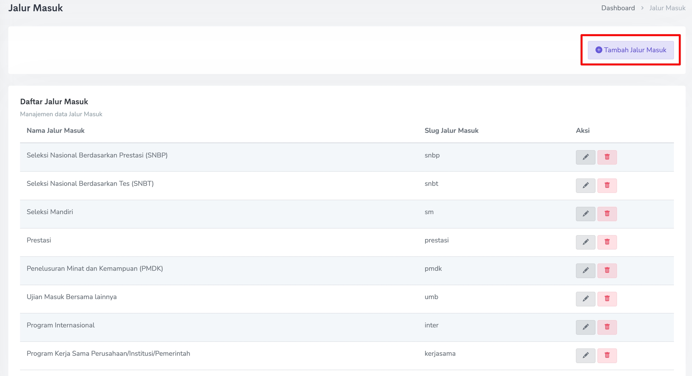The image size is (692, 376).
Task: Edit the Prestasi jalur masuk
Action: point(585,242)
